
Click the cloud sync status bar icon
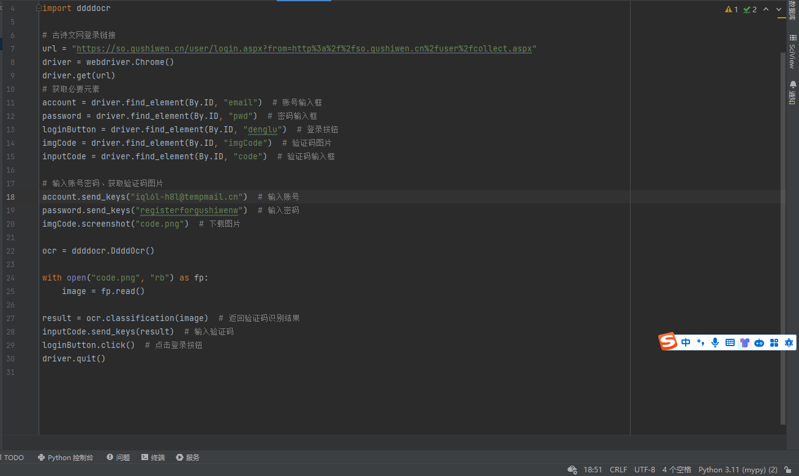572,470
